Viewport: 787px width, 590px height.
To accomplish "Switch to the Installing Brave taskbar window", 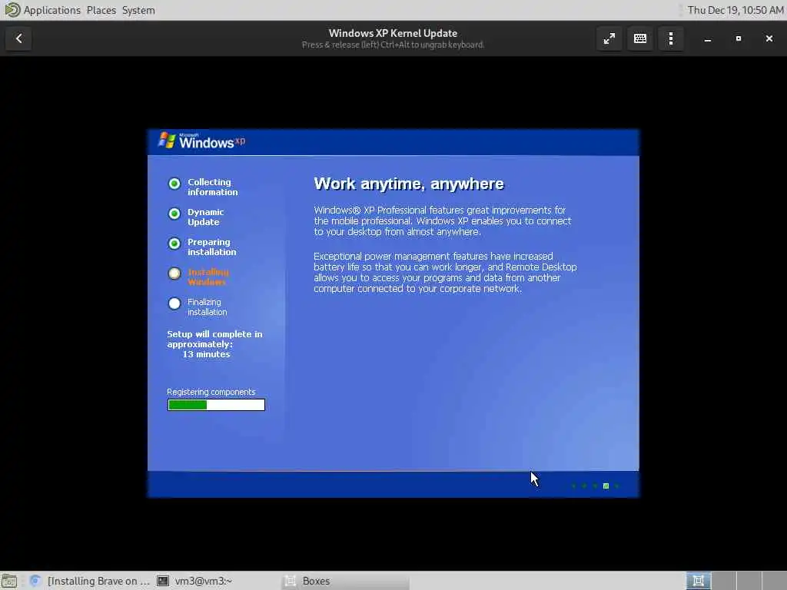I will 91,581.
